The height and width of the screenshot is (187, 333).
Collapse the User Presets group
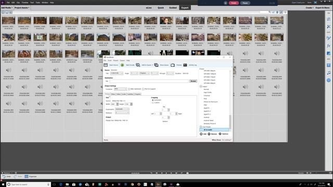(201, 127)
